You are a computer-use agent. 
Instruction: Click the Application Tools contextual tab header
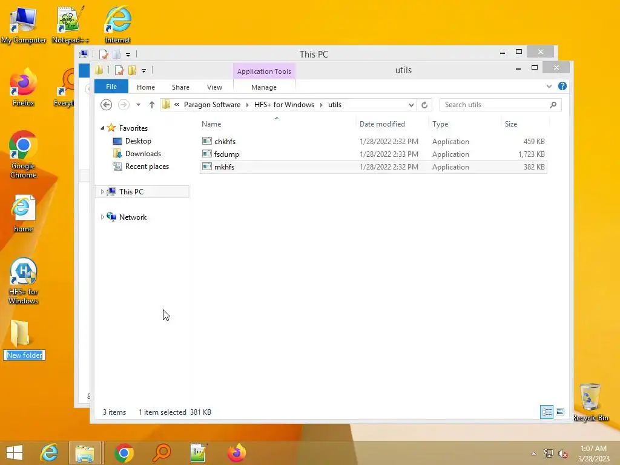point(264,71)
